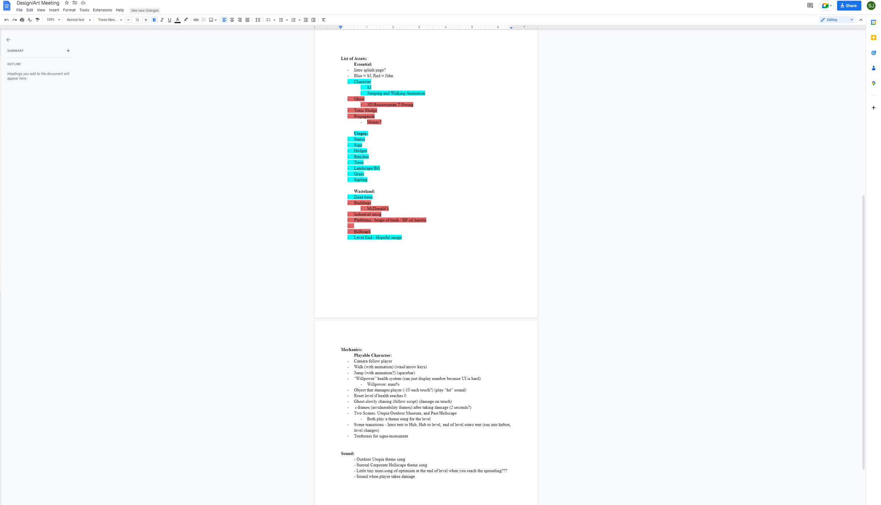Toggle bold formatting

[x=154, y=20]
